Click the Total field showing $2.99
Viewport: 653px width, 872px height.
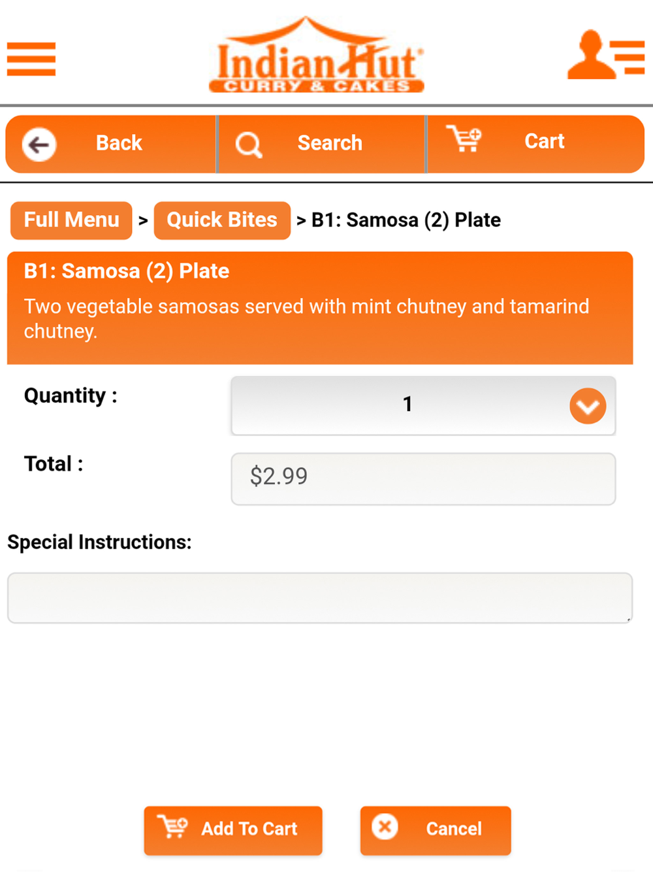click(423, 479)
